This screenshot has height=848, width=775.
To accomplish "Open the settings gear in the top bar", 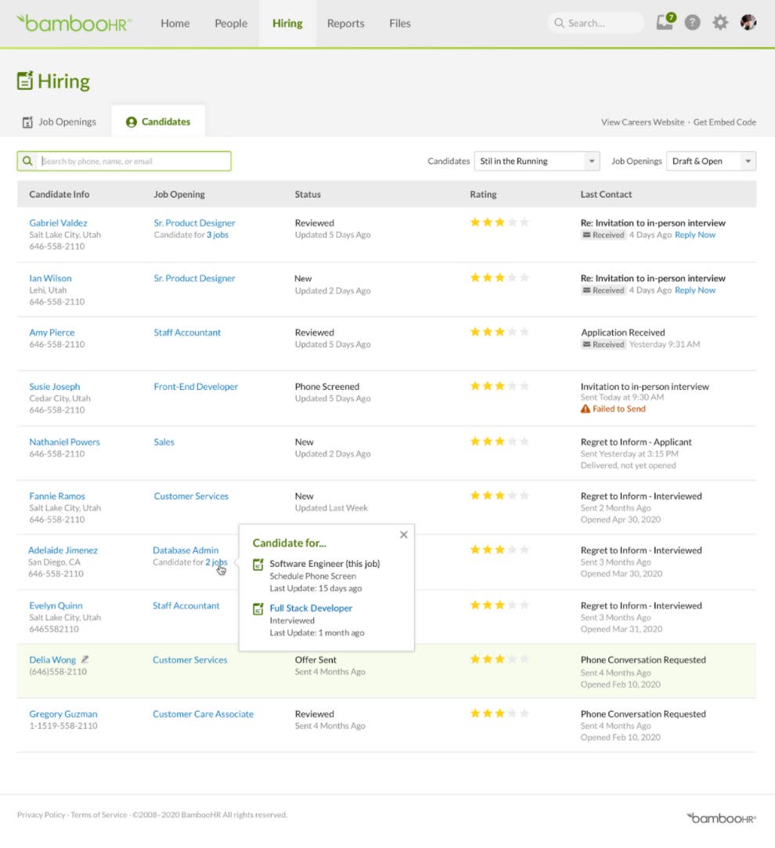I will (719, 23).
